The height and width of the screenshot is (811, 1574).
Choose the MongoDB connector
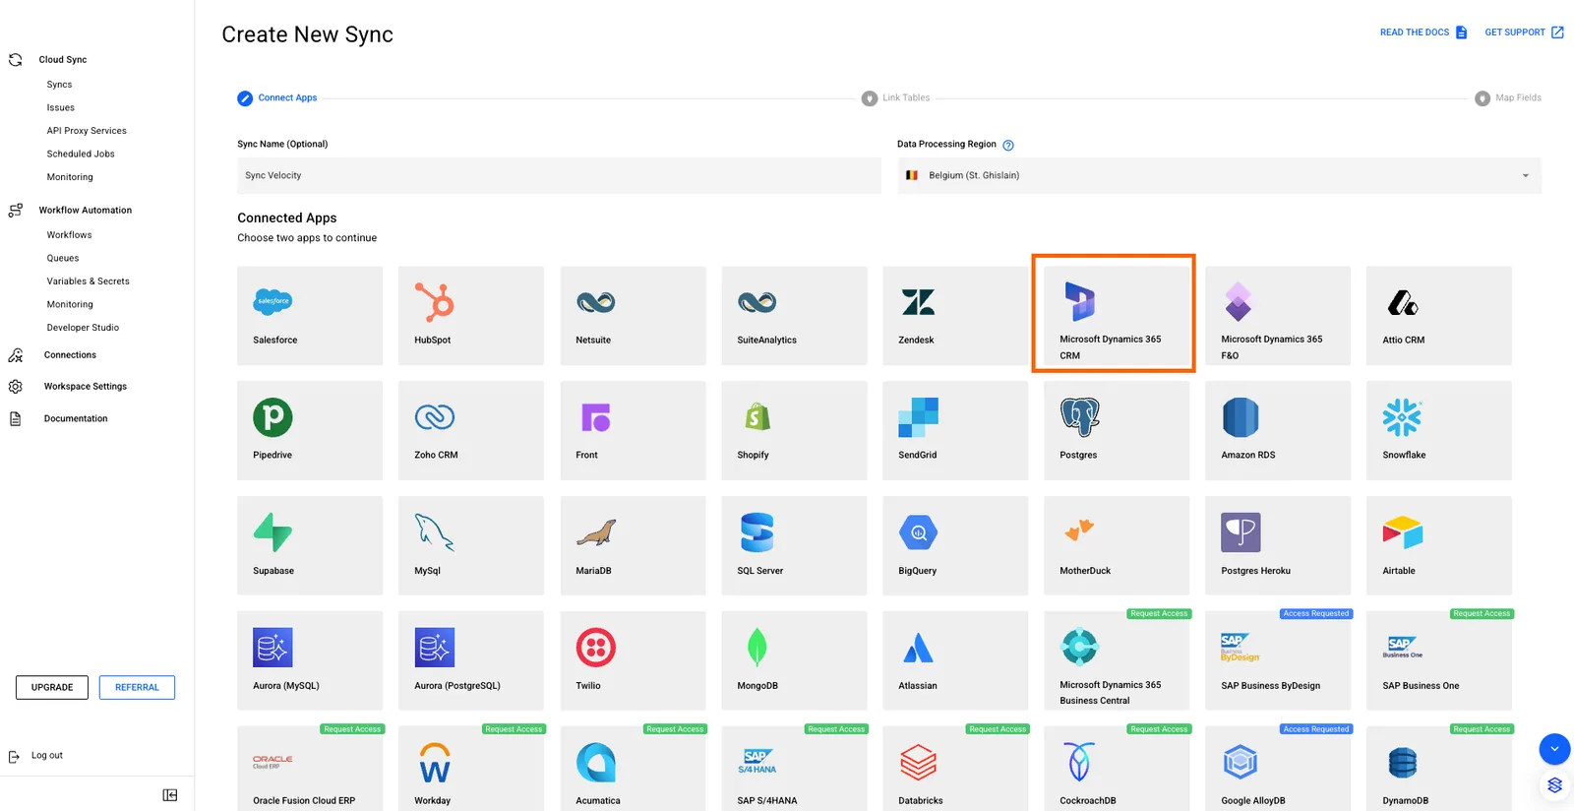(x=794, y=660)
